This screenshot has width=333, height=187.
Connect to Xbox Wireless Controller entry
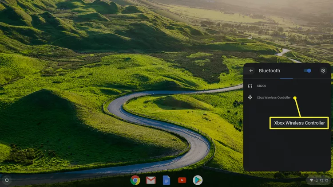coord(274,97)
